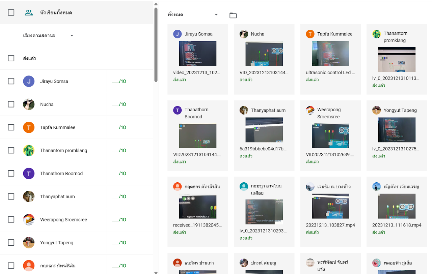Tick the ส่งแล้ว group checkbox
The height and width of the screenshot is (274, 432).
point(11,58)
